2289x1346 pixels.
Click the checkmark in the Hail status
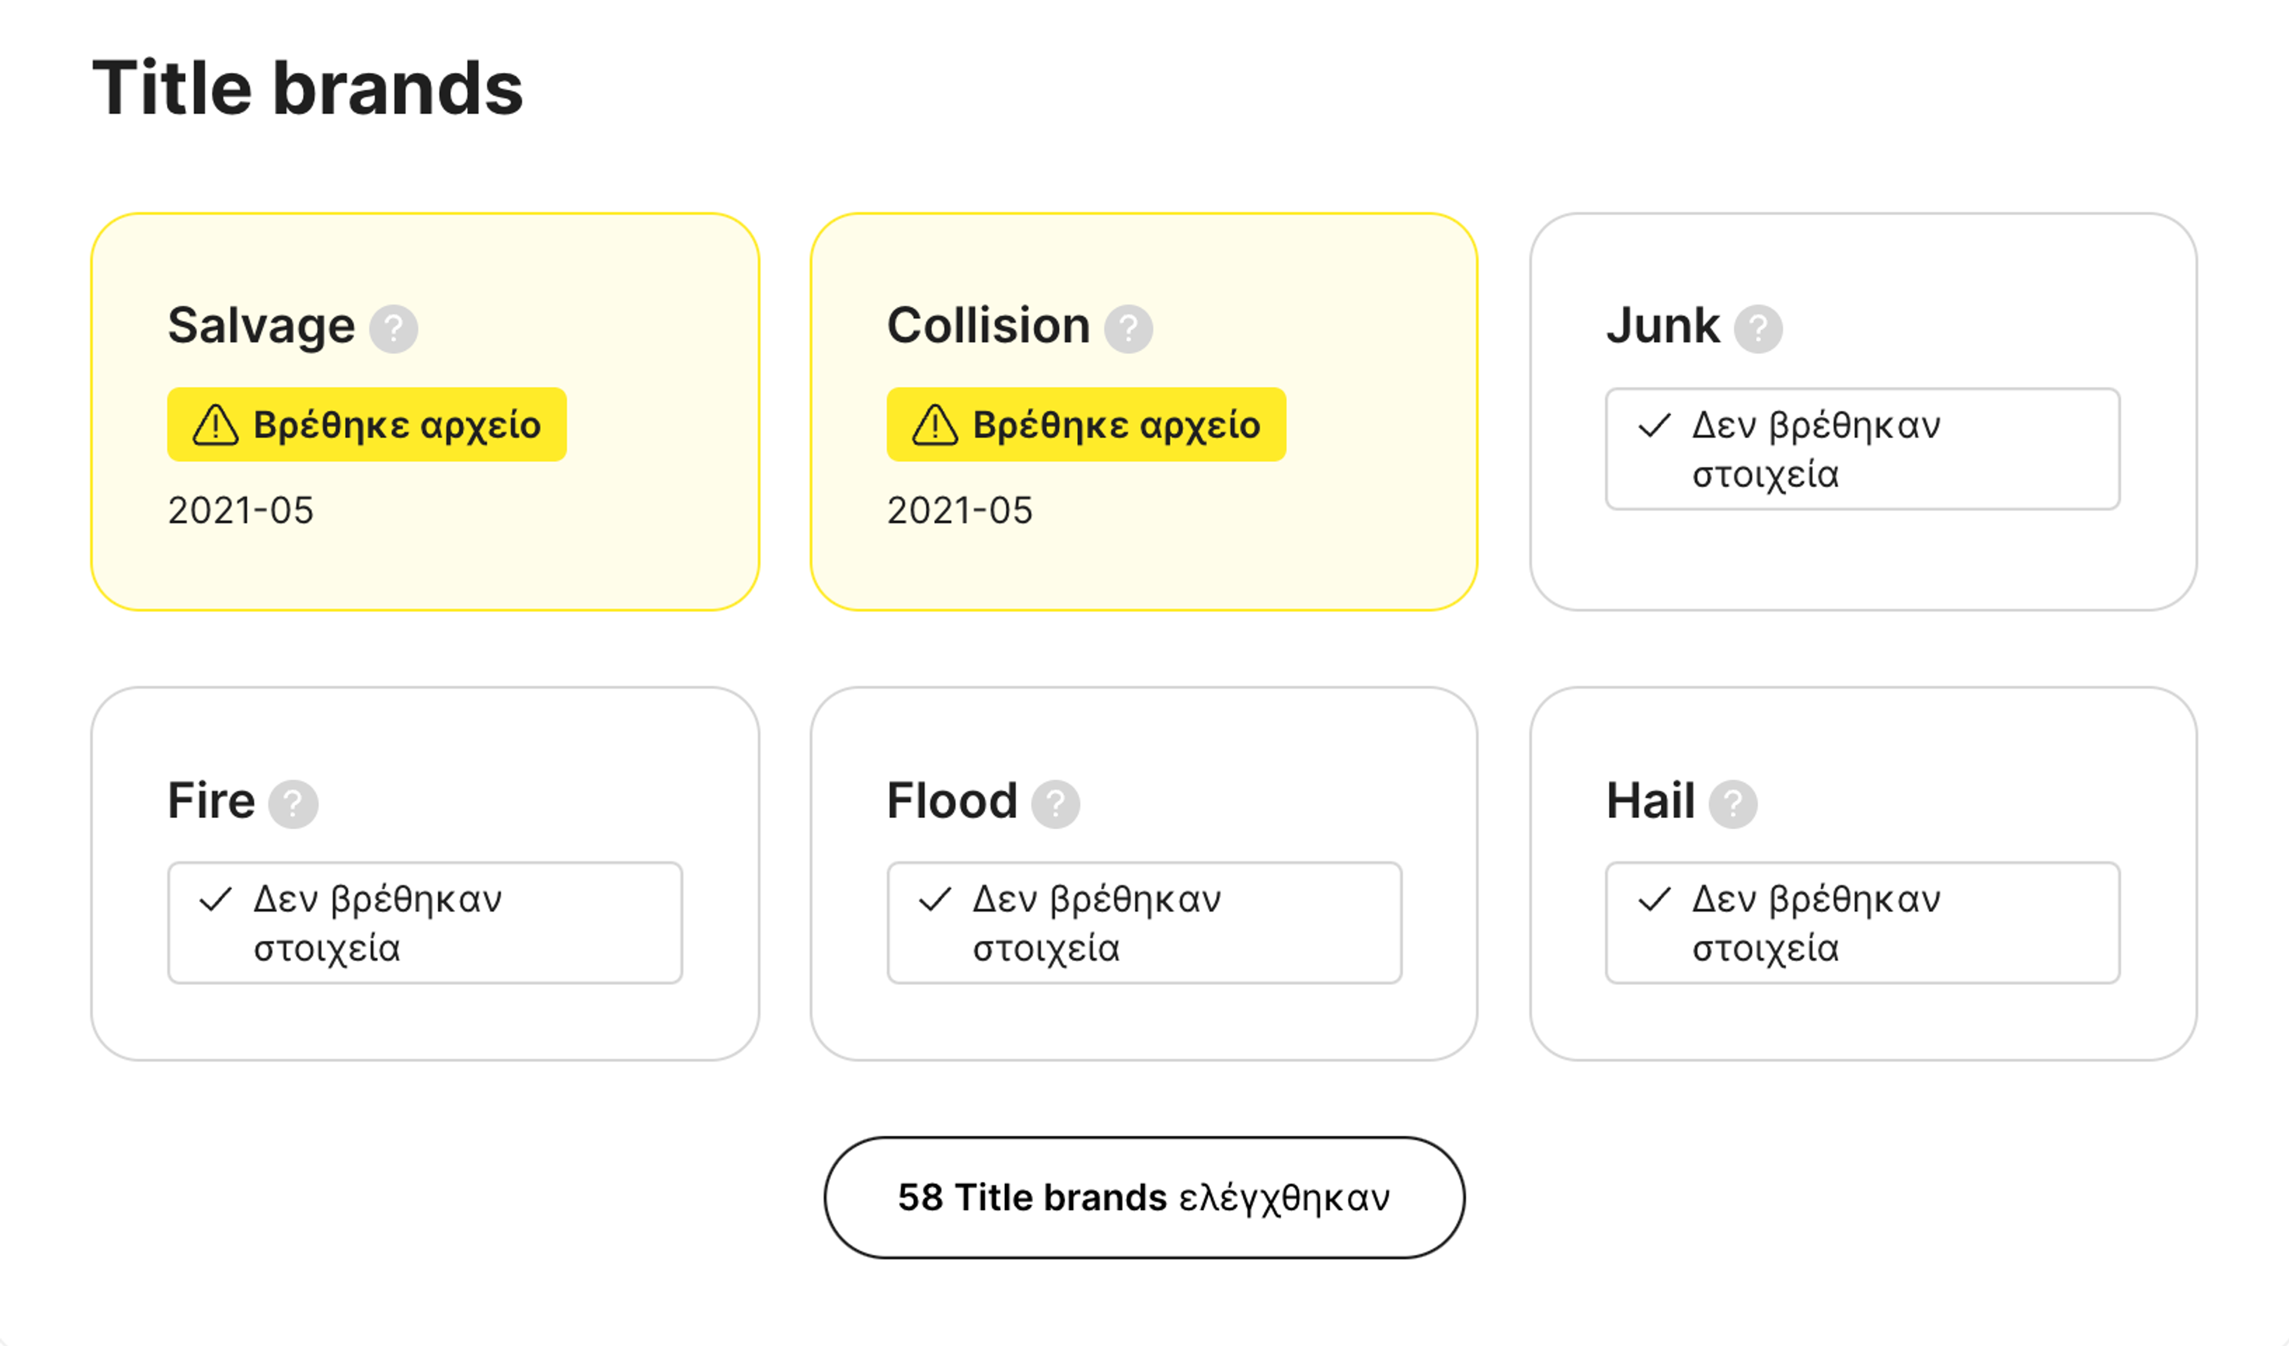pyautogui.click(x=1654, y=899)
